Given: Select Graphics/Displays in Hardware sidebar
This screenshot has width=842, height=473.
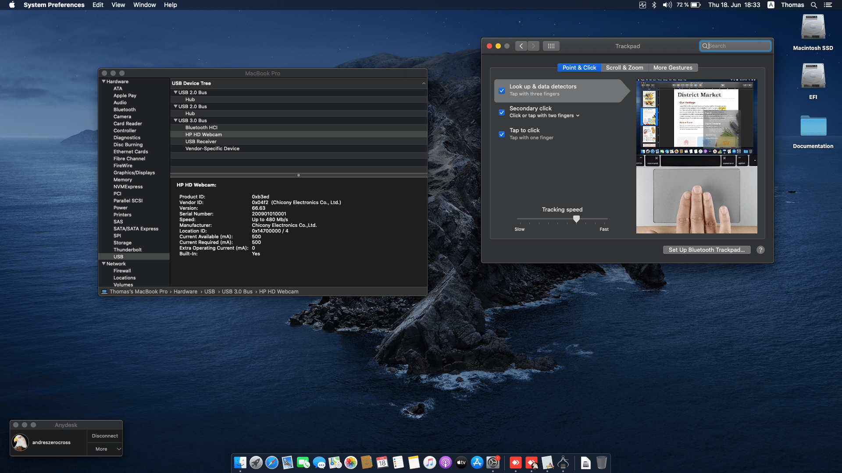Looking at the screenshot, I should coord(134,173).
